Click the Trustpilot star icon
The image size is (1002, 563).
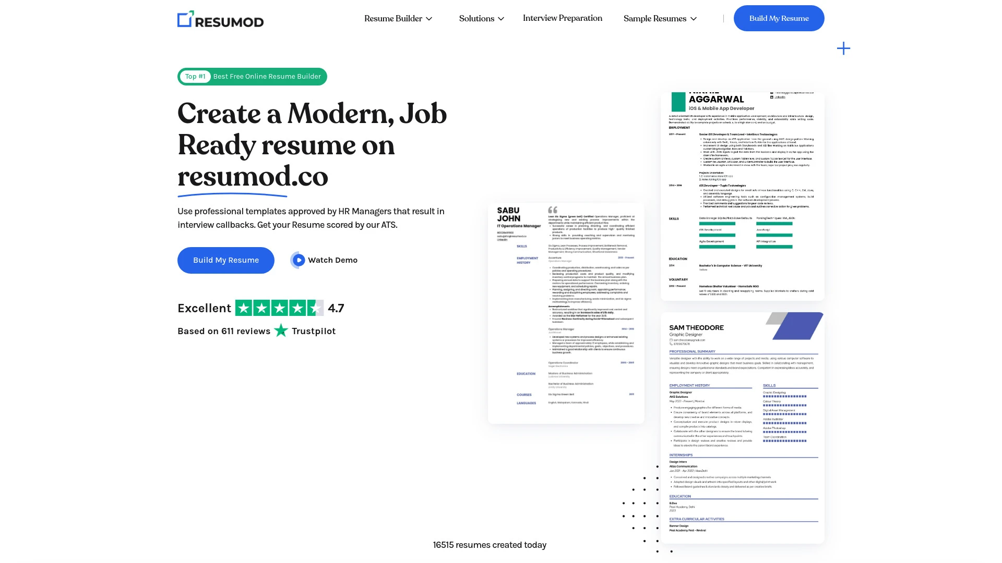281,331
